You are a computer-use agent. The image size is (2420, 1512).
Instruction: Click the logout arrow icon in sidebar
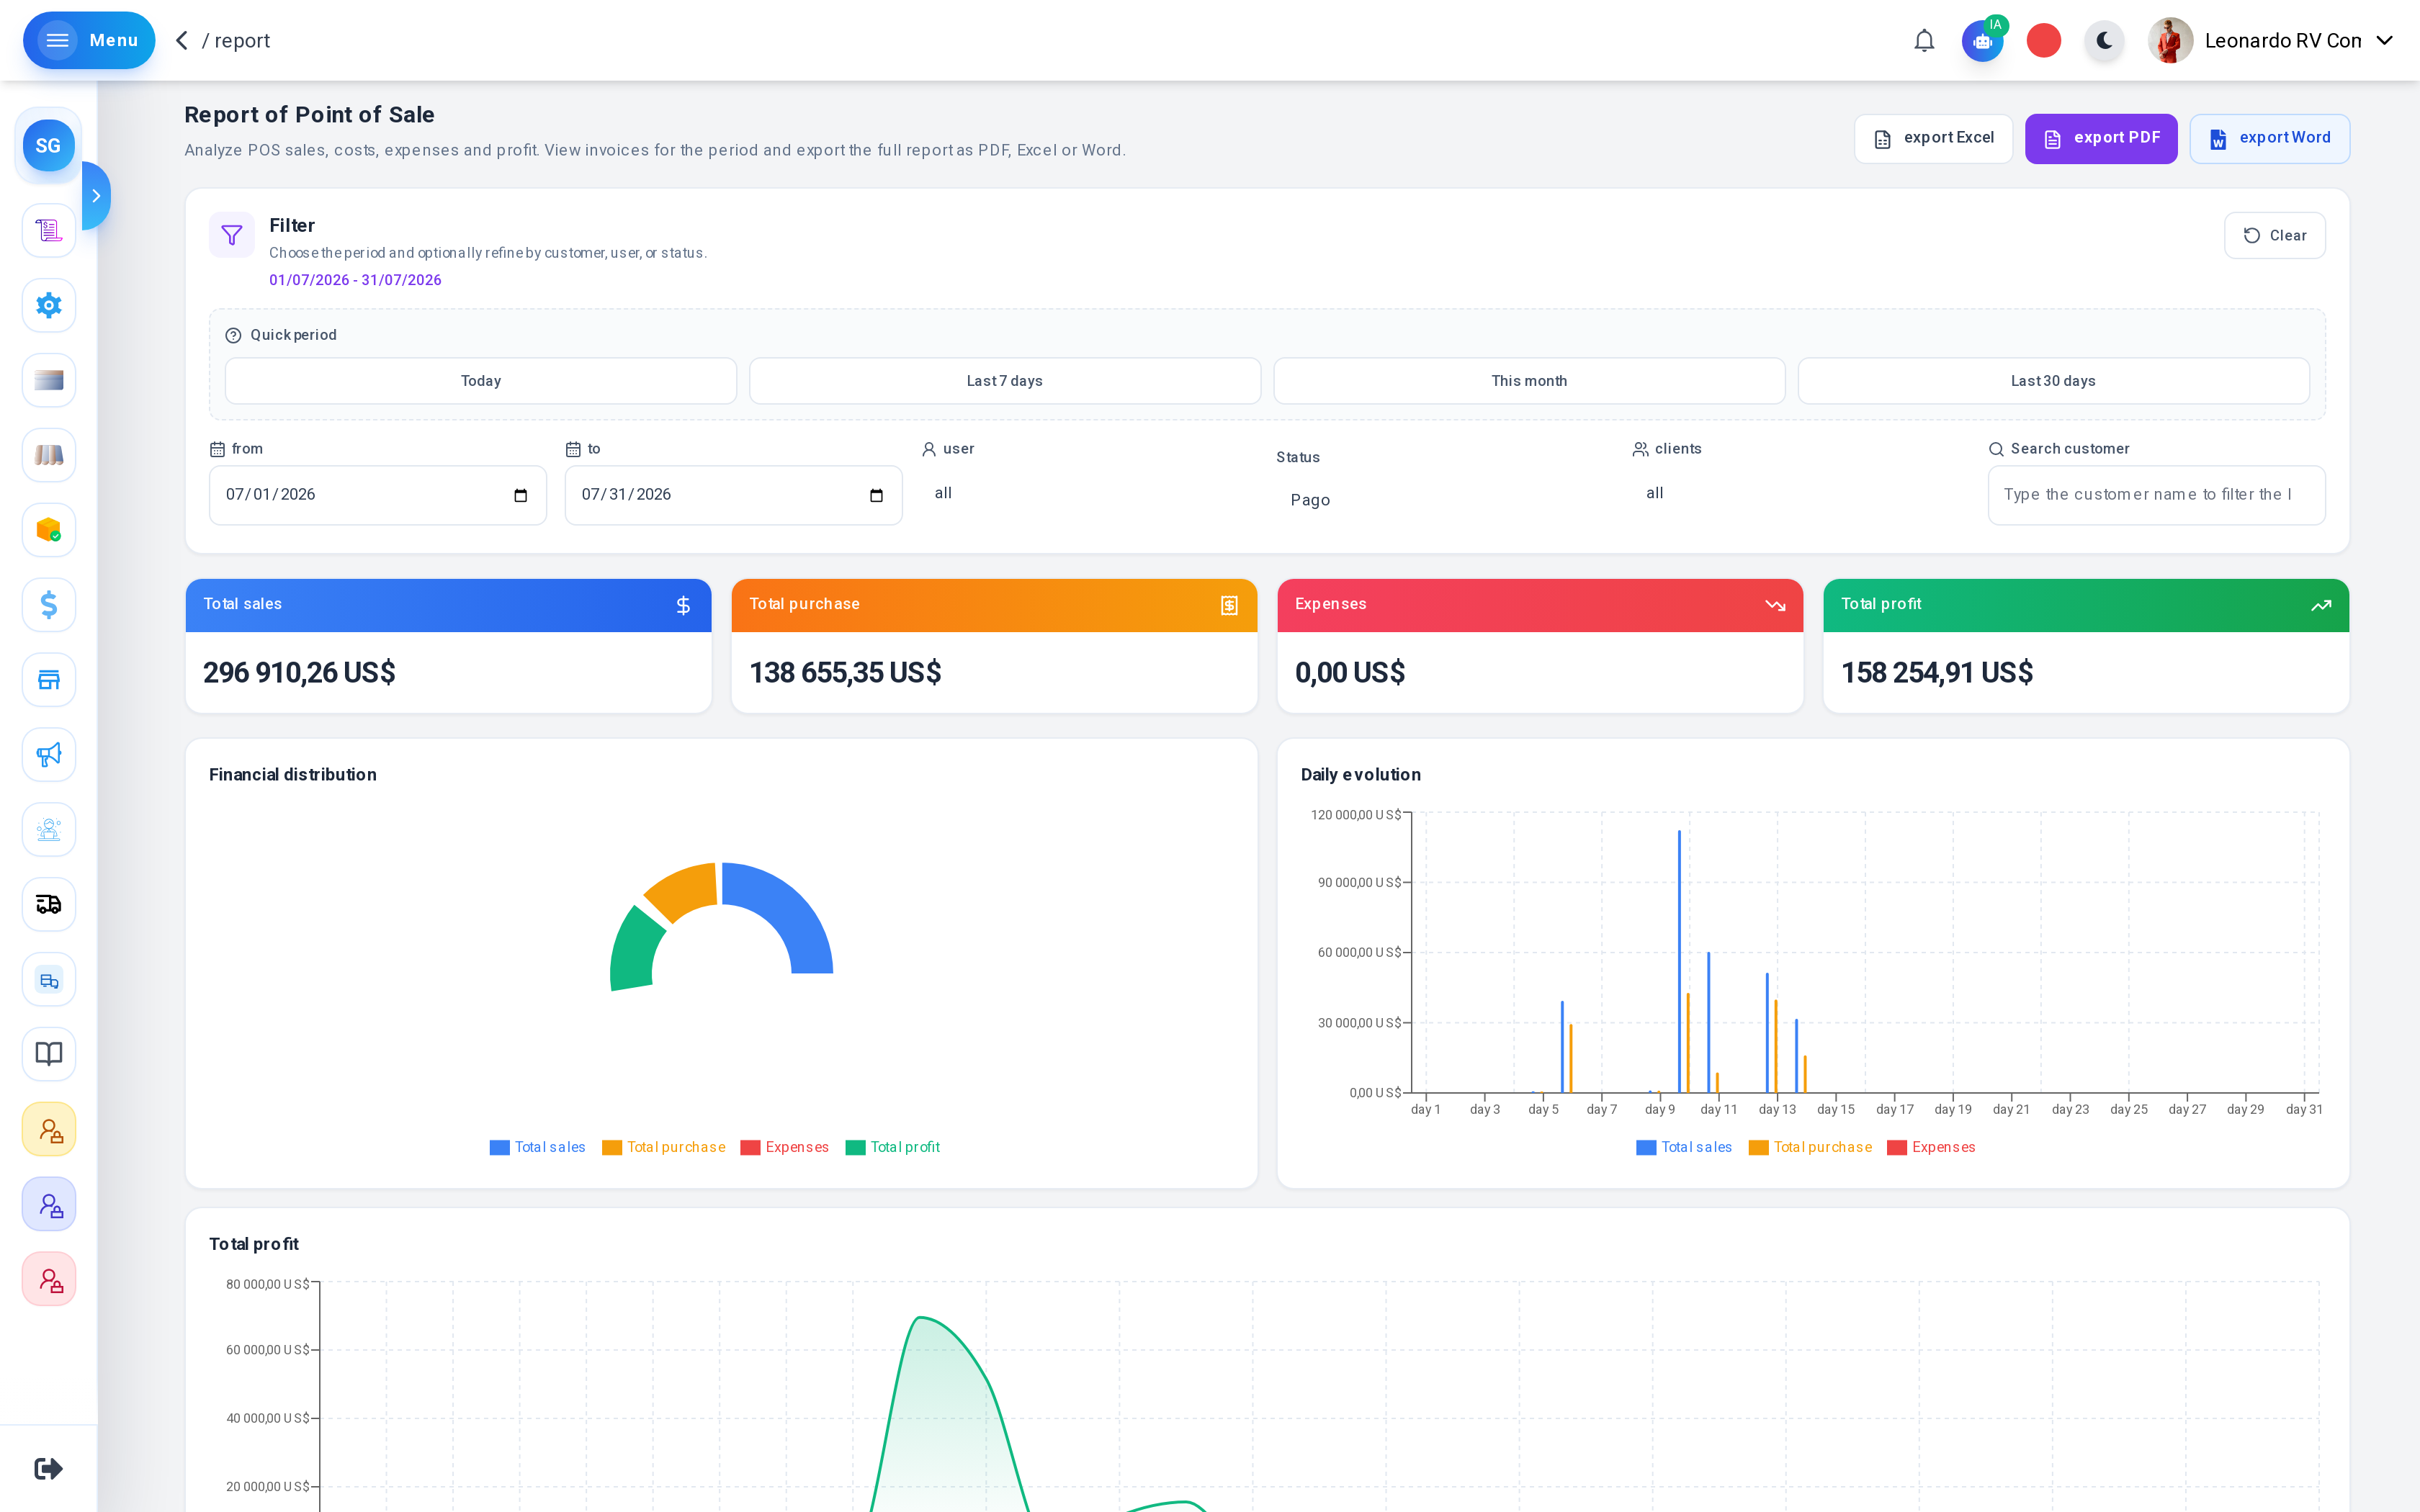click(48, 1468)
